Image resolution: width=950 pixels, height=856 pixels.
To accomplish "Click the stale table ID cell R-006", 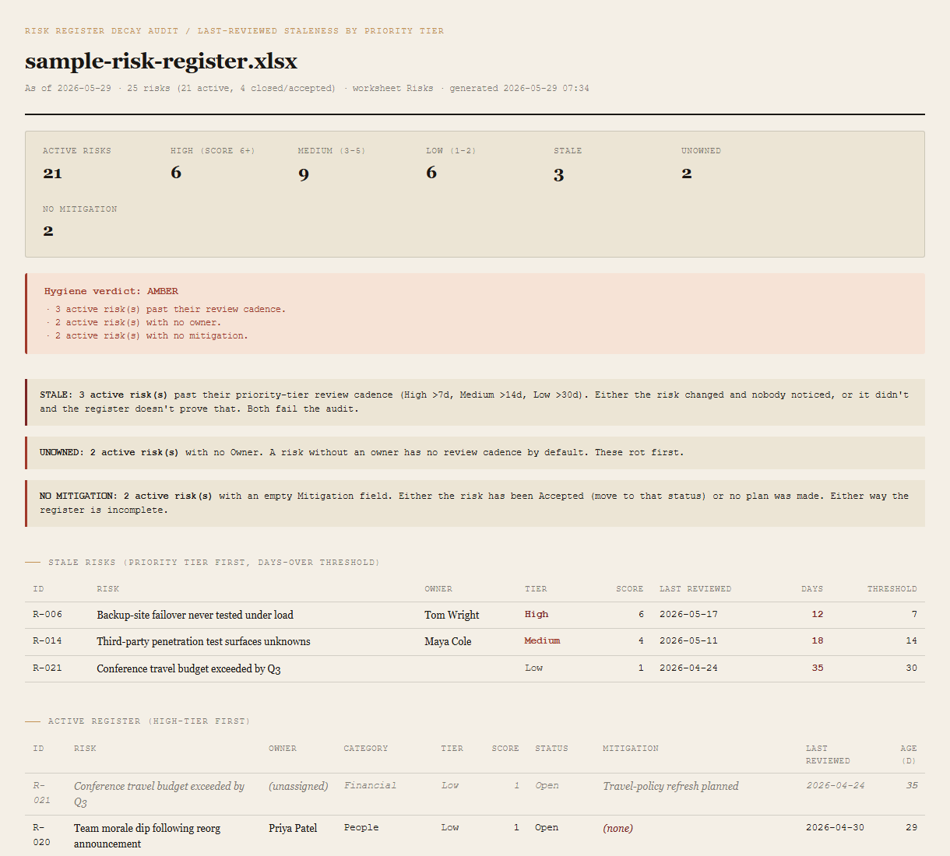I will pyautogui.click(x=47, y=614).
